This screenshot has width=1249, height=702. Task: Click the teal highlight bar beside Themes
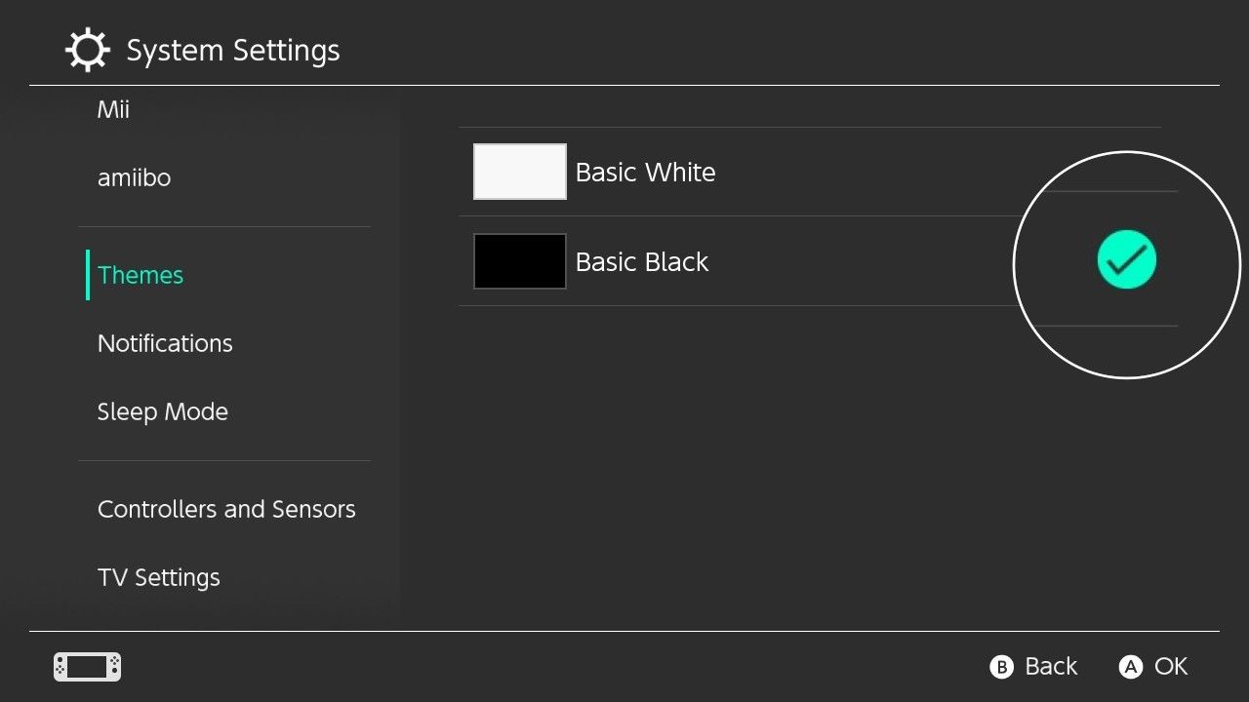point(88,275)
